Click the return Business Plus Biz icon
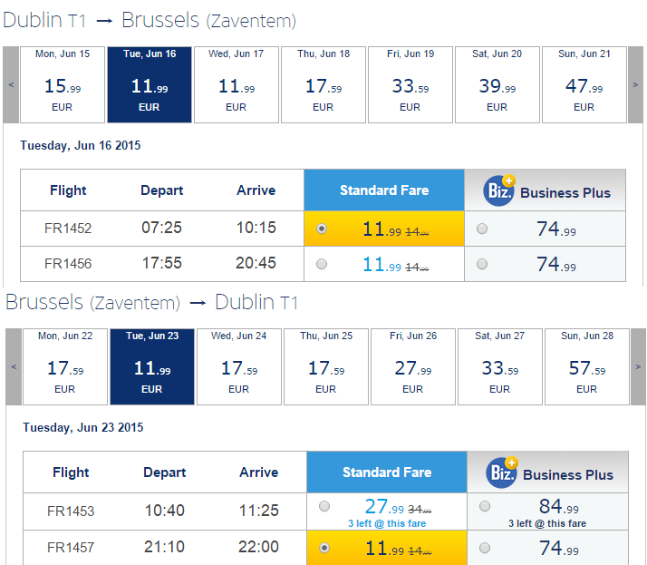This screenshot has width=647, height=565. [502, 472]
